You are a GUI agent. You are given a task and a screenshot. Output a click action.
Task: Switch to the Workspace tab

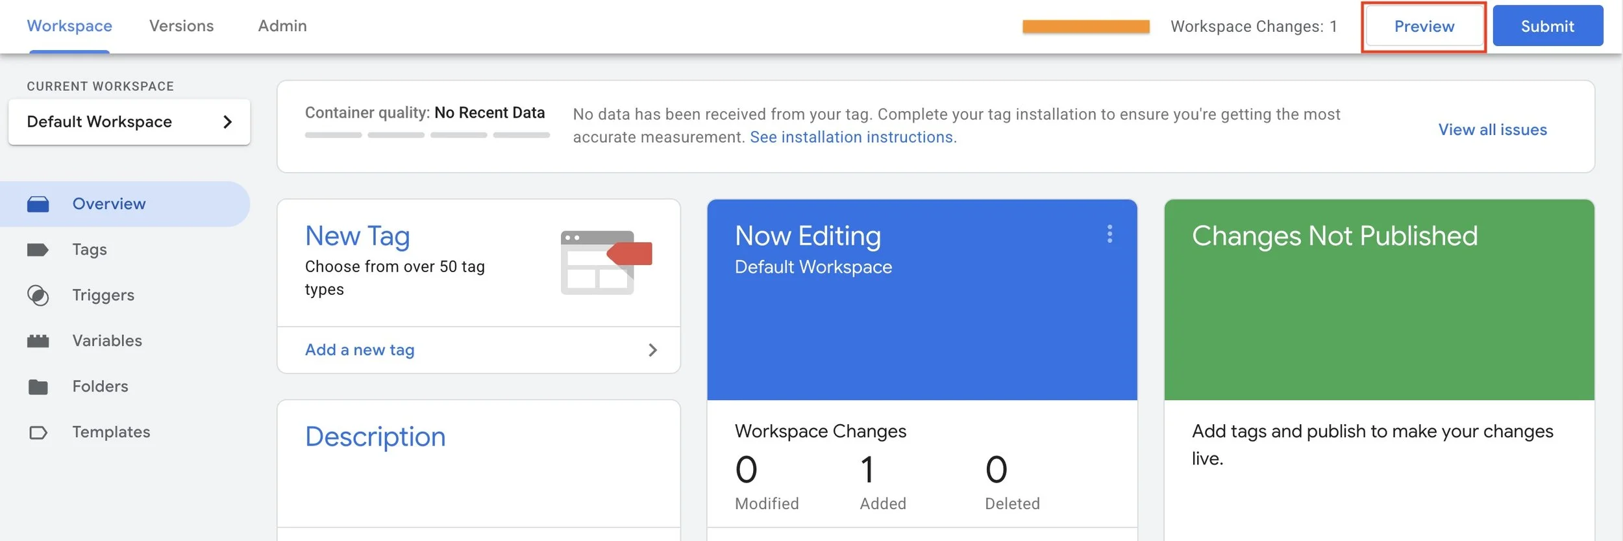pos(69,26)
